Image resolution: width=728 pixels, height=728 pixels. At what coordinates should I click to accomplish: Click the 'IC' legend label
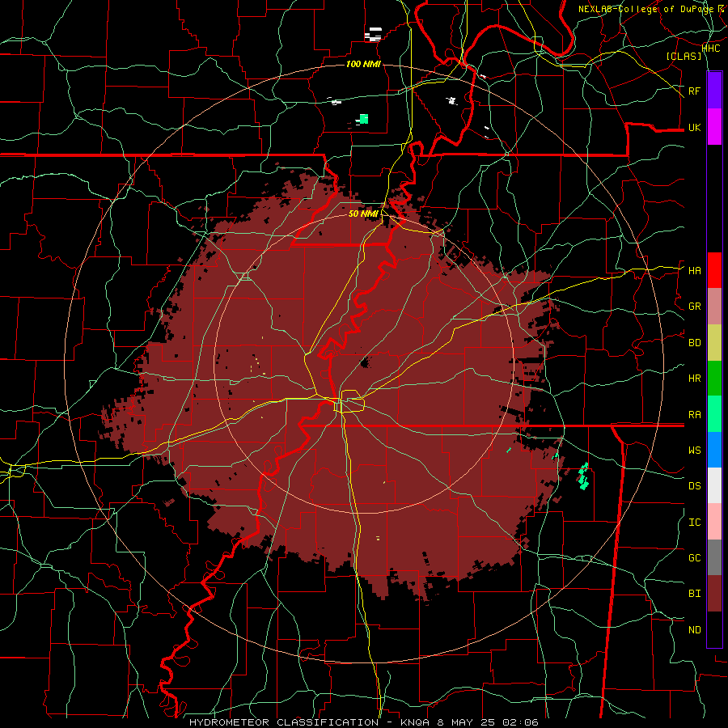[694, 523]
